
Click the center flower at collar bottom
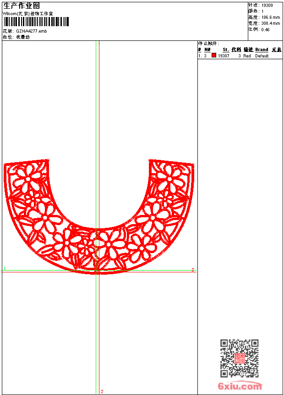pyautogui.click(x=109, y=244)
